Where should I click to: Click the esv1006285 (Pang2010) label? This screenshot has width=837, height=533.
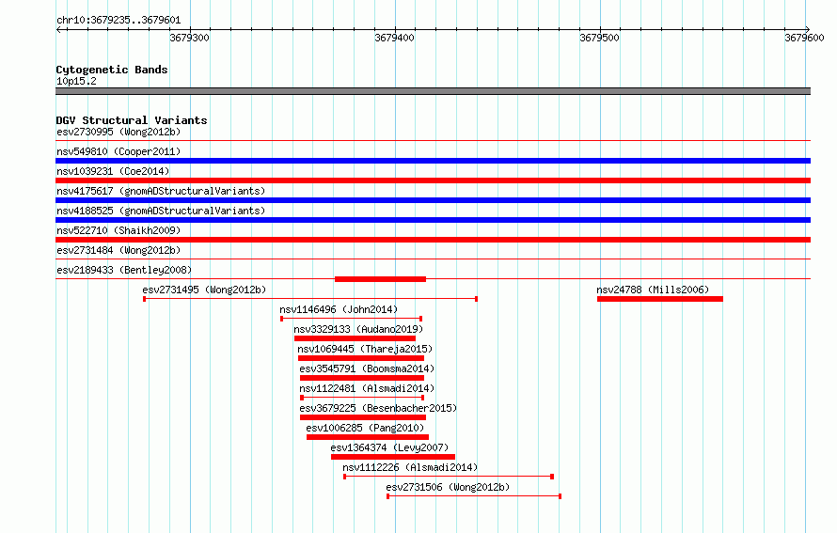(365, 428)
